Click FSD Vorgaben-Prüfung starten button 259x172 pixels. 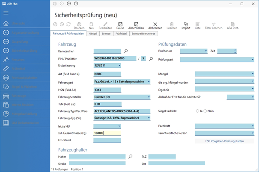(x=224, y=140)
